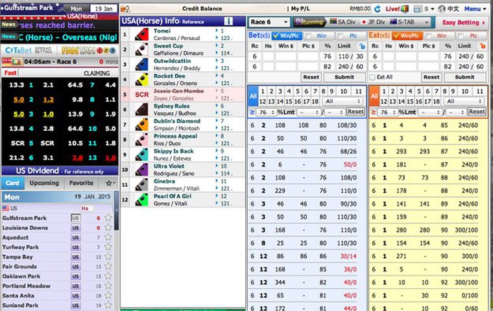Star Tampa Bay as favorite
The width and height of the screenshot is (493, 311).
tap(108, 257)
